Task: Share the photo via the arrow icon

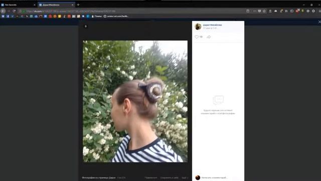Action: 209,37
